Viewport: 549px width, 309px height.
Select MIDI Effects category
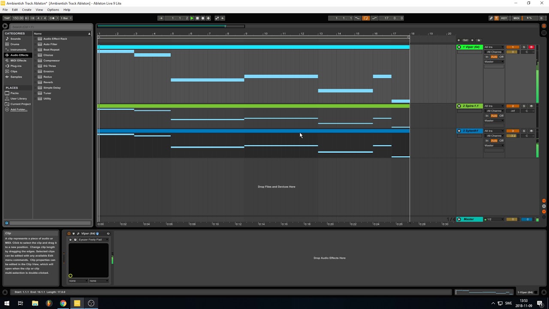point(18,61)
